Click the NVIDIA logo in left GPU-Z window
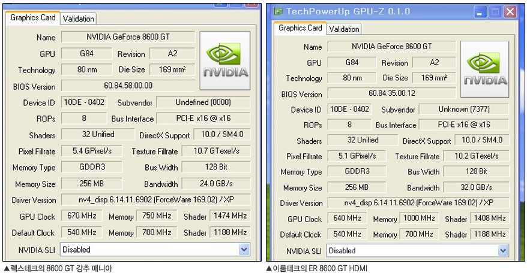The image size is (527, 276). pos(225,60)
